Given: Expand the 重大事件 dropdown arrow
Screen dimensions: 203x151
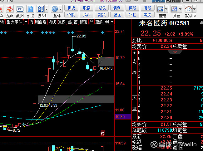Looking at the screenshot, I should [x=26, y=22].
